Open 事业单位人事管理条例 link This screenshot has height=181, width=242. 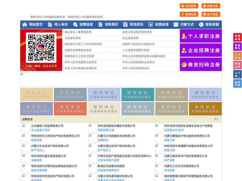tap(78, 32)
